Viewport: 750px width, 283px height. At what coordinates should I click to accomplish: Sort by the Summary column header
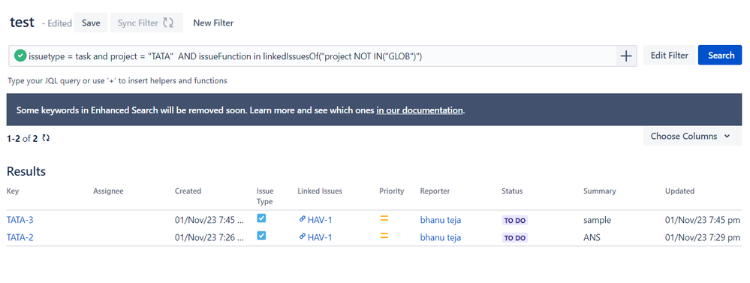[599, 191]
